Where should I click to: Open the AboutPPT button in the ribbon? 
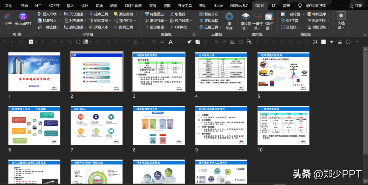23,19
